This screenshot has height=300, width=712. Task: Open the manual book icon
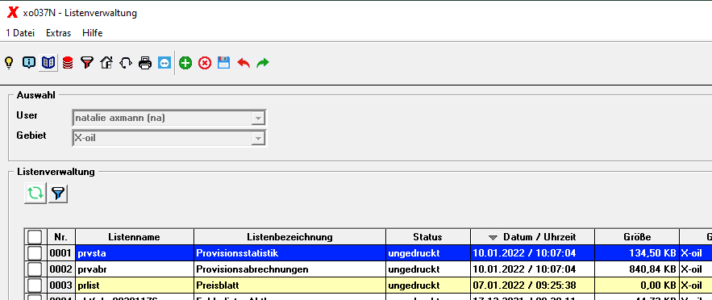pos(48,63)
